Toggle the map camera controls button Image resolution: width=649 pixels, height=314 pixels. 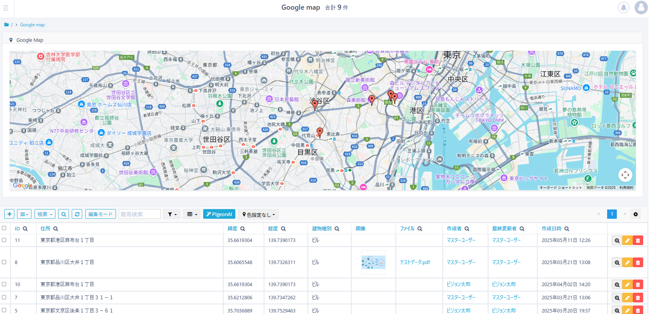click(625, 175)
